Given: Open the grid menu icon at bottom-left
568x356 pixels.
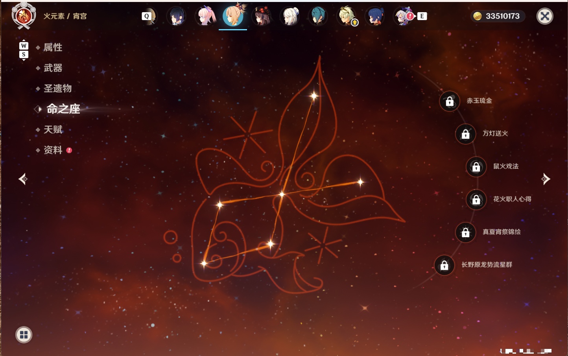Looking at the screenshot, I should point(24,335).
